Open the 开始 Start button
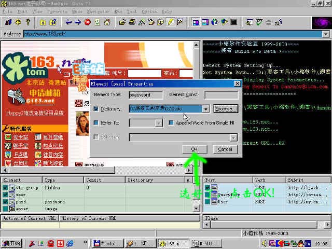The image size is (332, 249). [x=11, y=243]
